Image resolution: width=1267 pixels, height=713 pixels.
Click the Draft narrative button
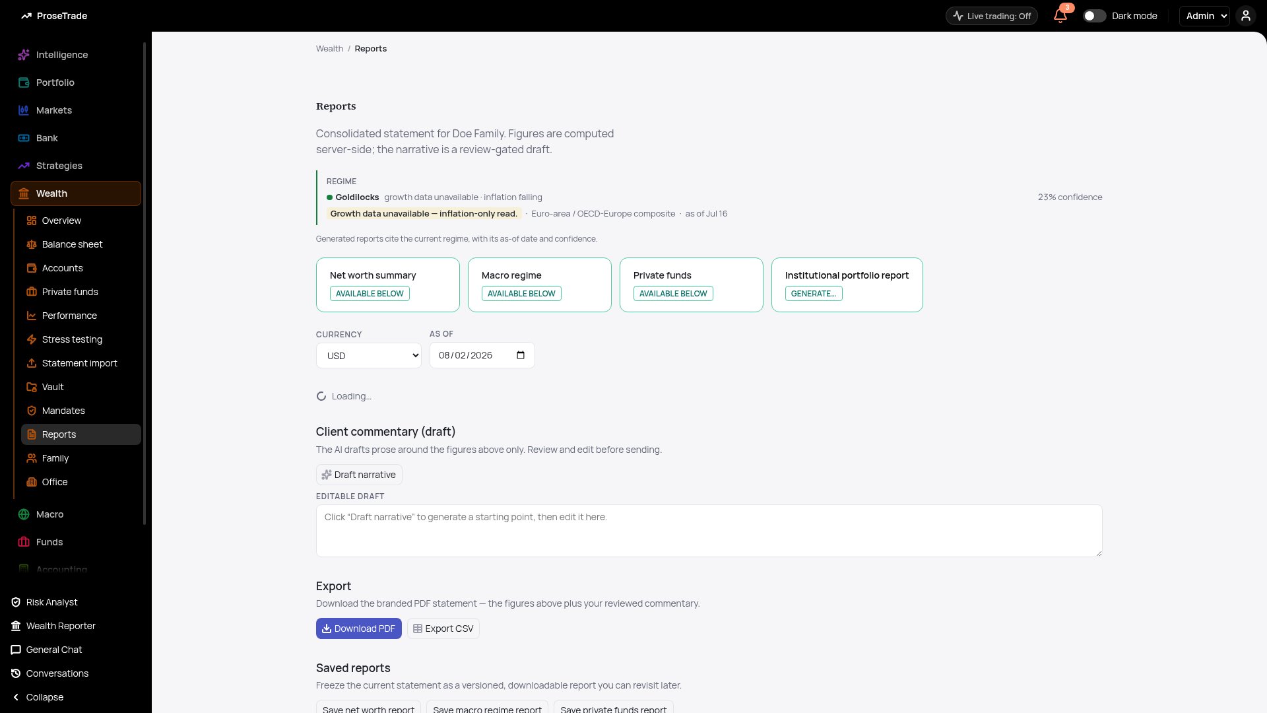(359, 475)
